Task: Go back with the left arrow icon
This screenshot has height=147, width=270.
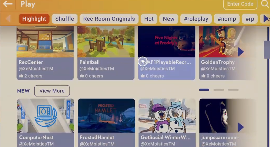Action: 8,4
